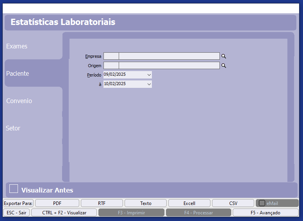Enable the Visualizar Antes checkbox
This screenshot has height=221, width=303.
(x=14, y=189)
